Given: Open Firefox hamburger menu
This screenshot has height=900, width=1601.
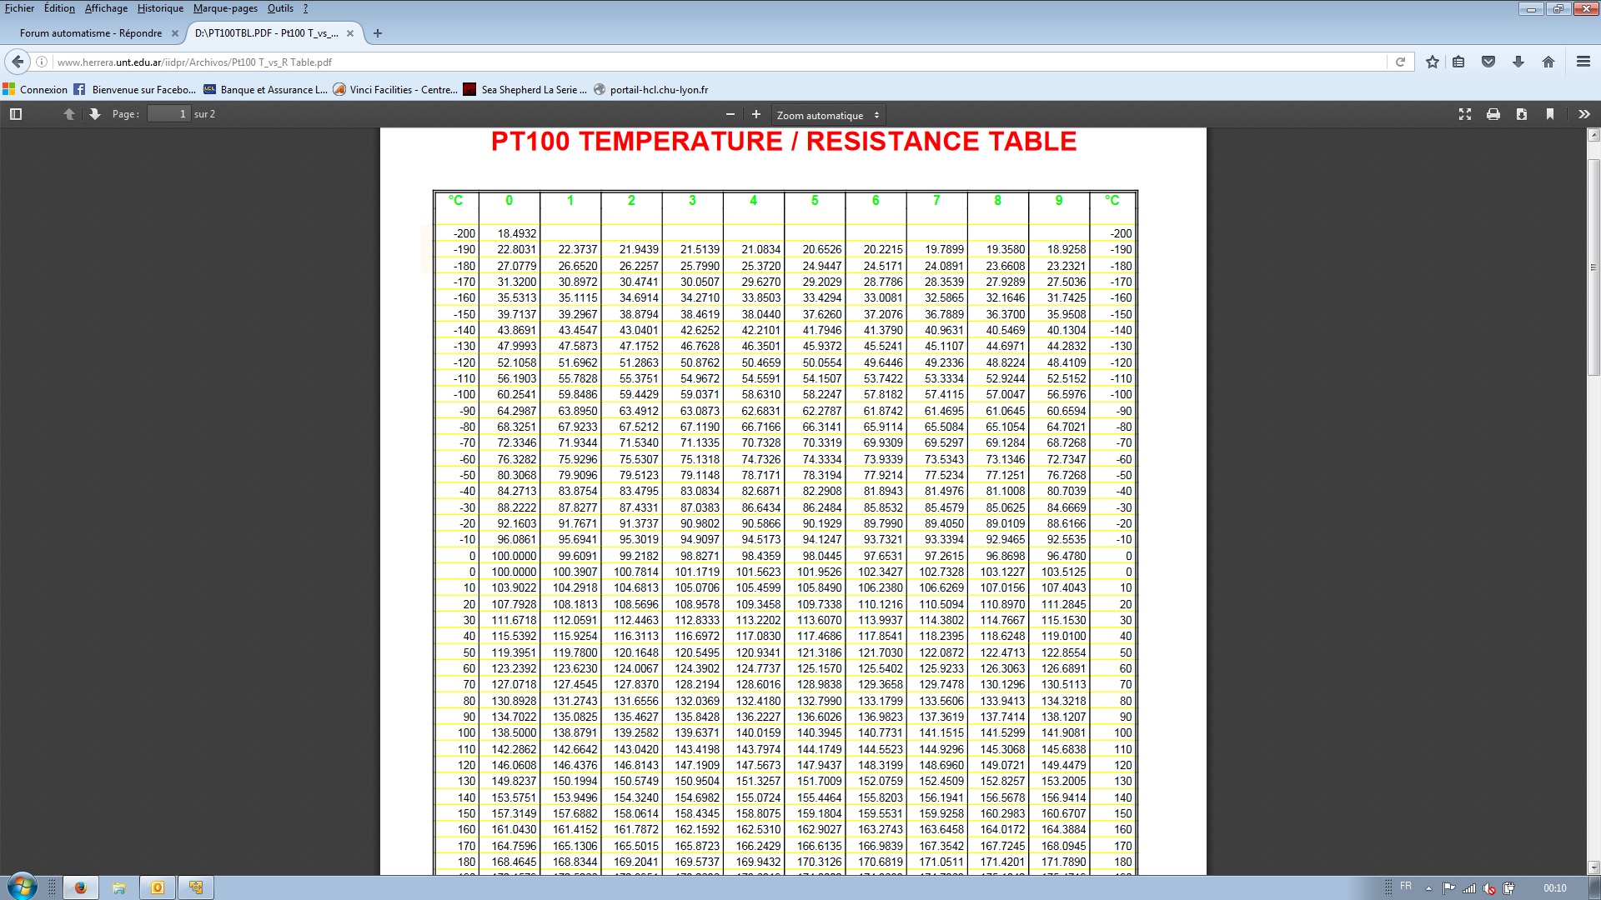Looking at the screenshot, I should 1583,62.
